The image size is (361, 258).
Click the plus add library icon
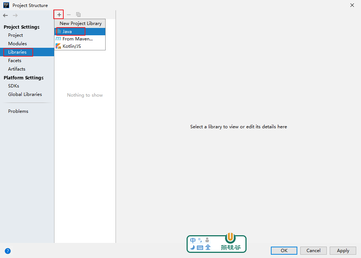59,15
